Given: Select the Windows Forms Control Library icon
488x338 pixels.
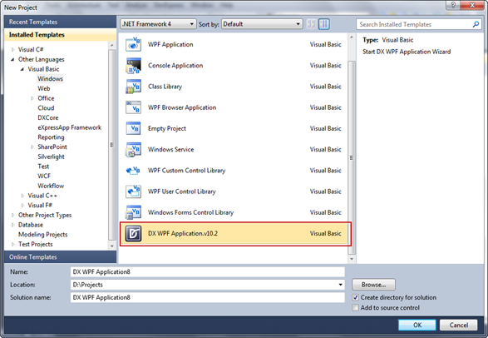Looking at the screenshot, I should click(133, 212).
